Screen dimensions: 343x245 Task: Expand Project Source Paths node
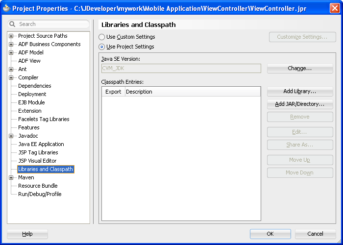11,36
